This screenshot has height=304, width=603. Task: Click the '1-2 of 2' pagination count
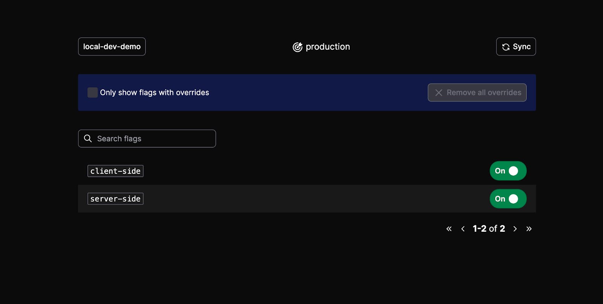coord(489,229)
